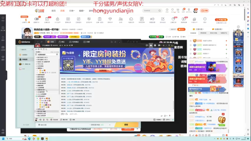Image resolution: width=251 pixels, height=141 pixels.
Task: Open 辅助设置 settings in WeGame bottom bar
Action: (42, 125)
